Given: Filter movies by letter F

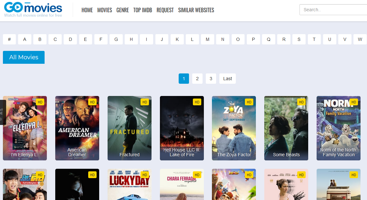Looking at the screenshot, I should (x=101, y=39).
